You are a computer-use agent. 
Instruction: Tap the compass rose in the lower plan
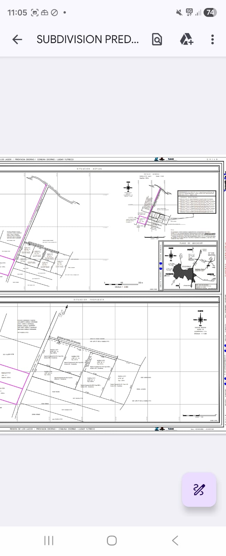point(200,320)
